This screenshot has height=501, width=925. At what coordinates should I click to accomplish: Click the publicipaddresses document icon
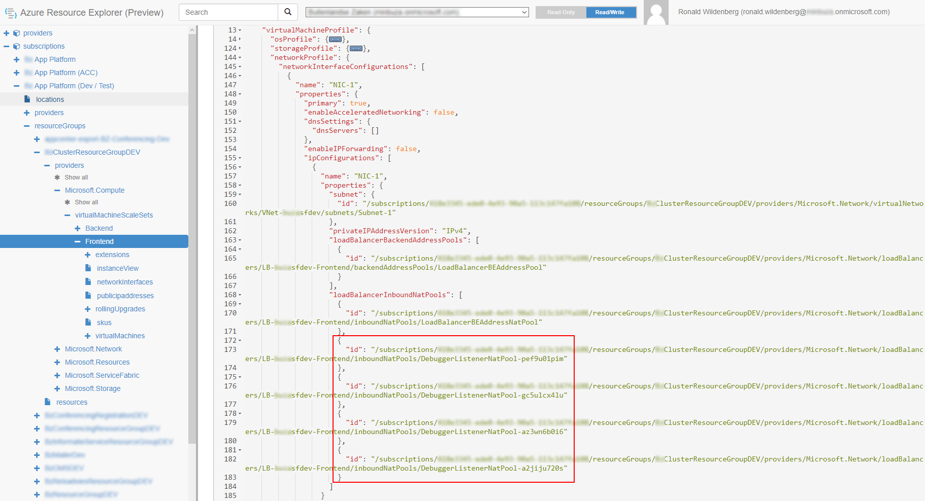(x=88, y=295)
